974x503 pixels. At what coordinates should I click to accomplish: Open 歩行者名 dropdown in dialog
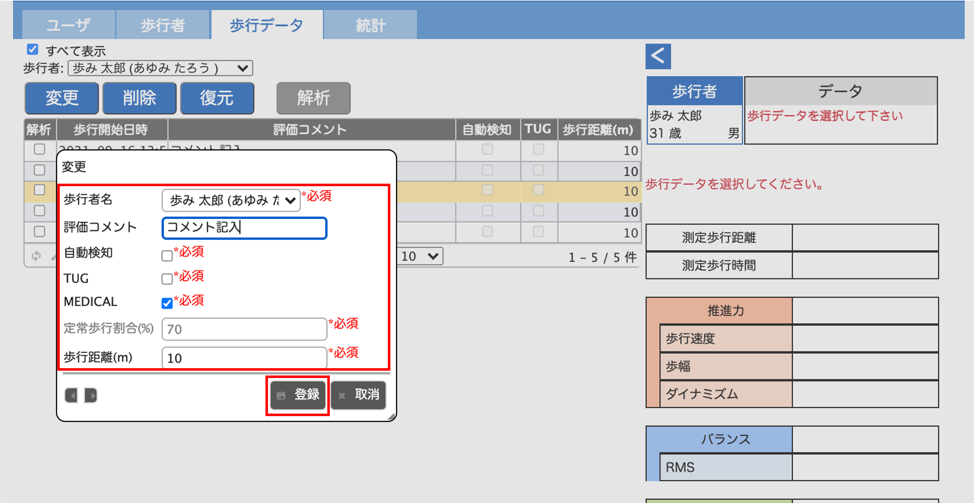click(231, 200)
